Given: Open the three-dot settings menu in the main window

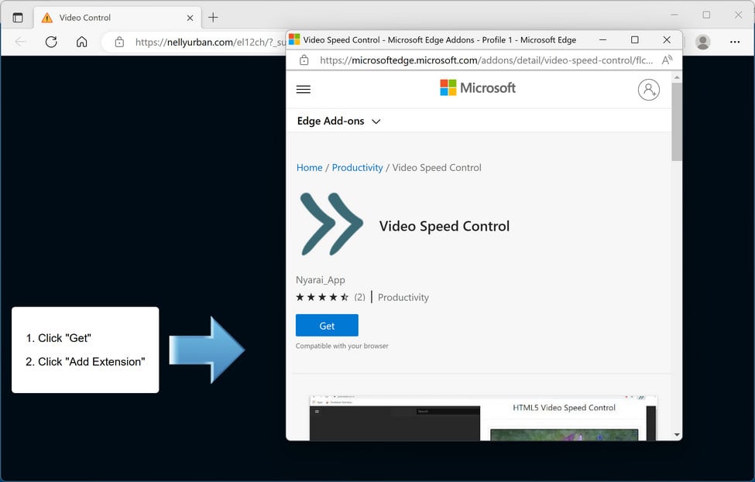Looking at the screenshot, I should click(735, 43).
